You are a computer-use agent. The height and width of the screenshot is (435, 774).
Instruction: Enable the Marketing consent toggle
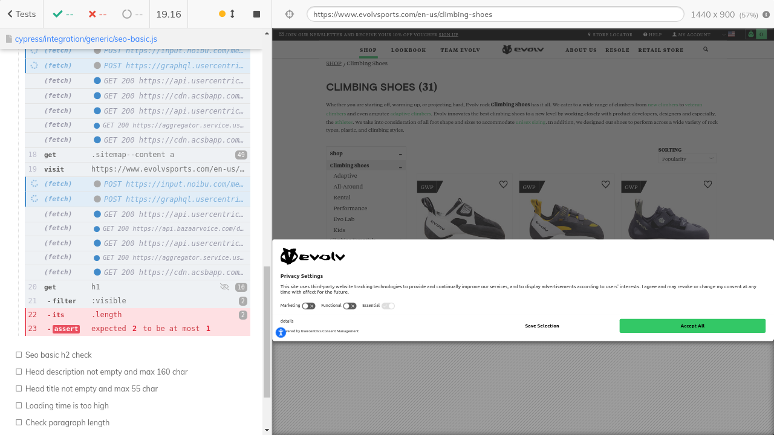pos(308,306)
